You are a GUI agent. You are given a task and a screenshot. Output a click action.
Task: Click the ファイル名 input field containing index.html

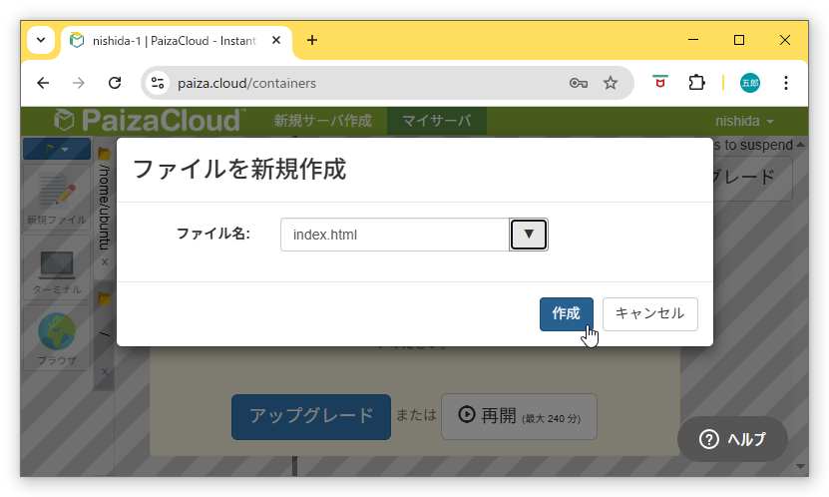tap(395, 235)
